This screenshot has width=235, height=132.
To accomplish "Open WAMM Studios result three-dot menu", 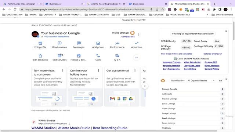I will (x=70, y=124).
